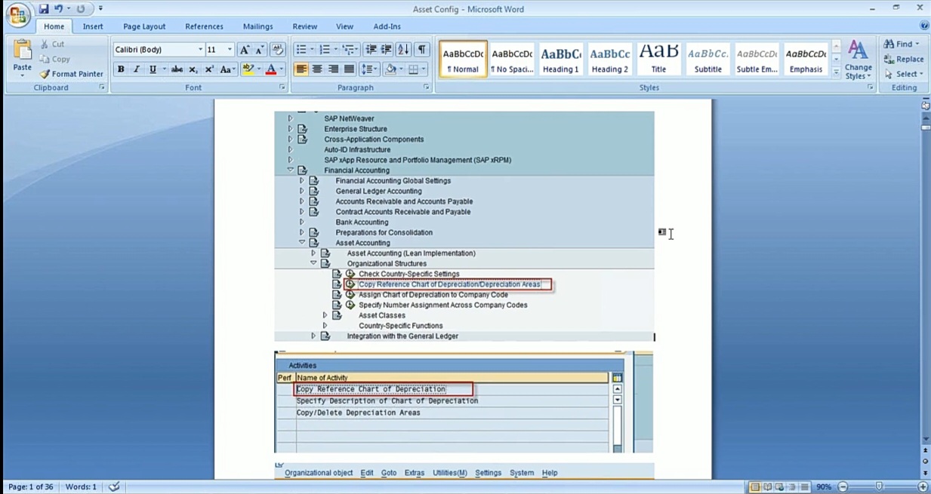Click the 90% zoom level

824,487
